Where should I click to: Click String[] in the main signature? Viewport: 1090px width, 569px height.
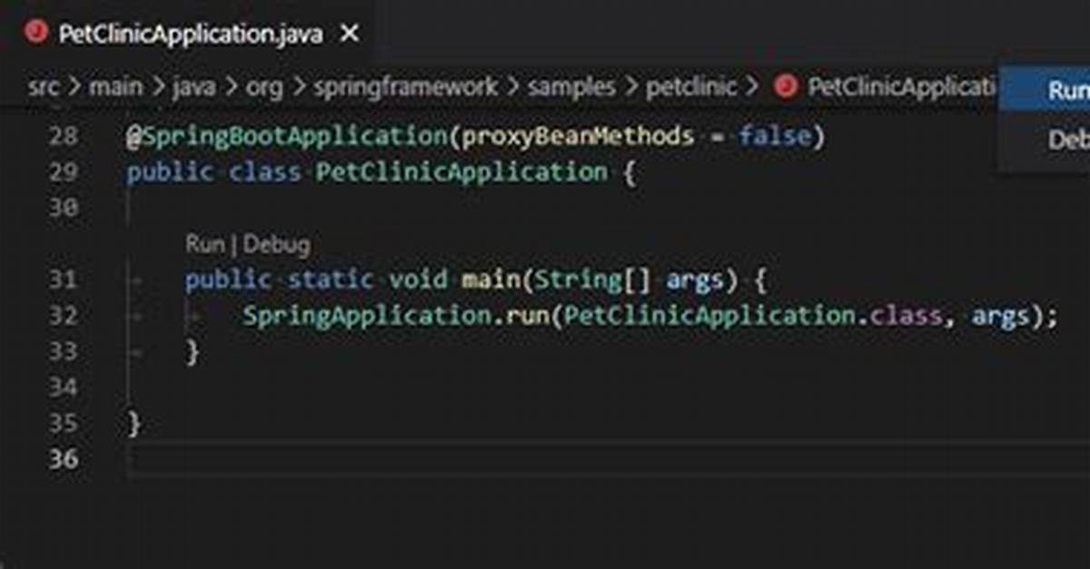[x=592, y=280]
